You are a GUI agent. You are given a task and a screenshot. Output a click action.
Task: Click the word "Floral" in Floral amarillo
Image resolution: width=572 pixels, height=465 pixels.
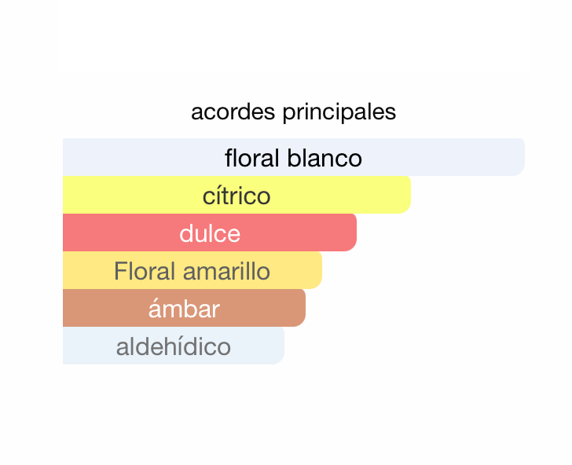(145, 271)
